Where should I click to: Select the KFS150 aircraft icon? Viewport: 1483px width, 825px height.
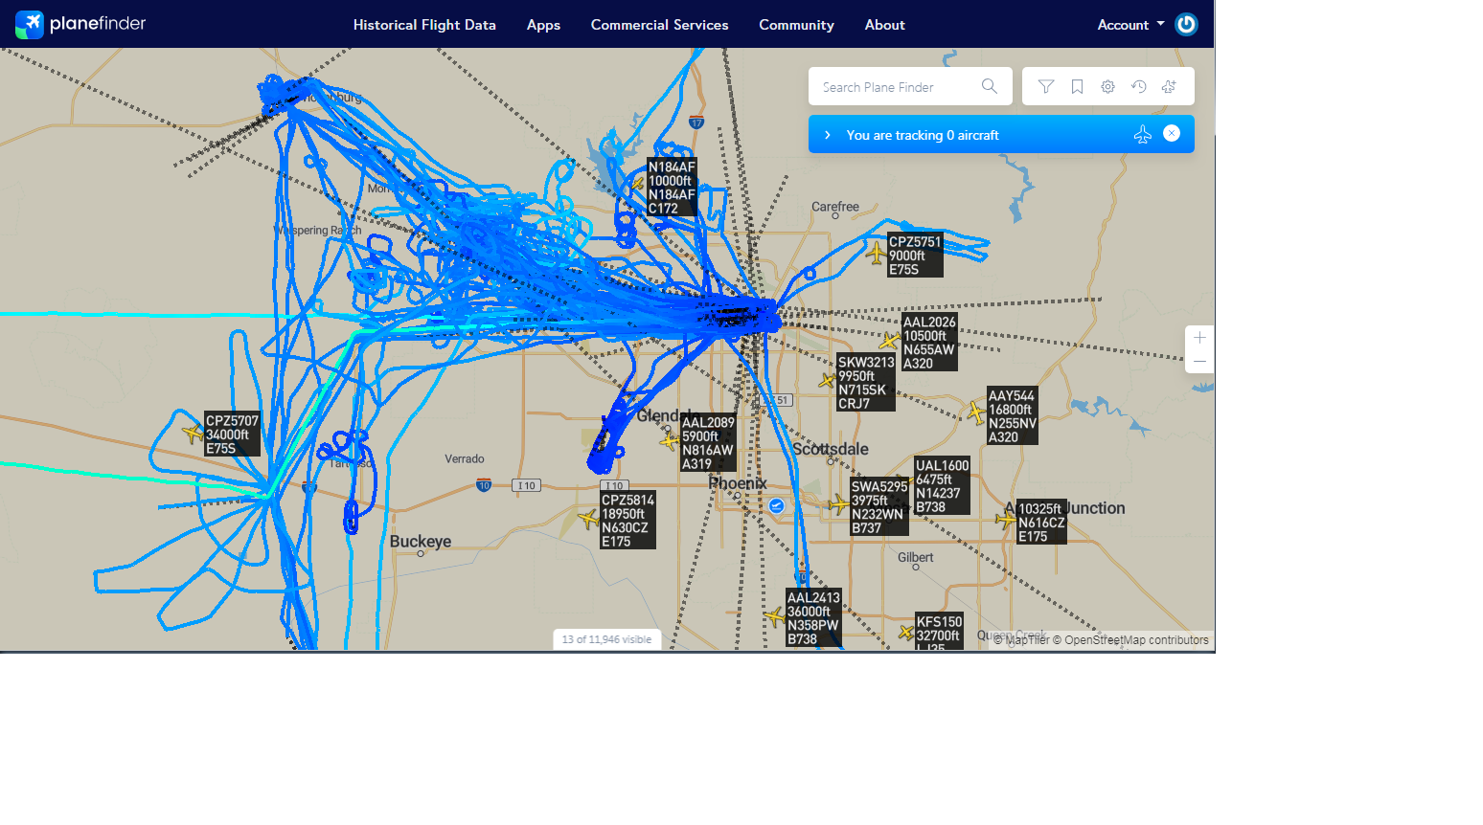click(x=905, y=632)
